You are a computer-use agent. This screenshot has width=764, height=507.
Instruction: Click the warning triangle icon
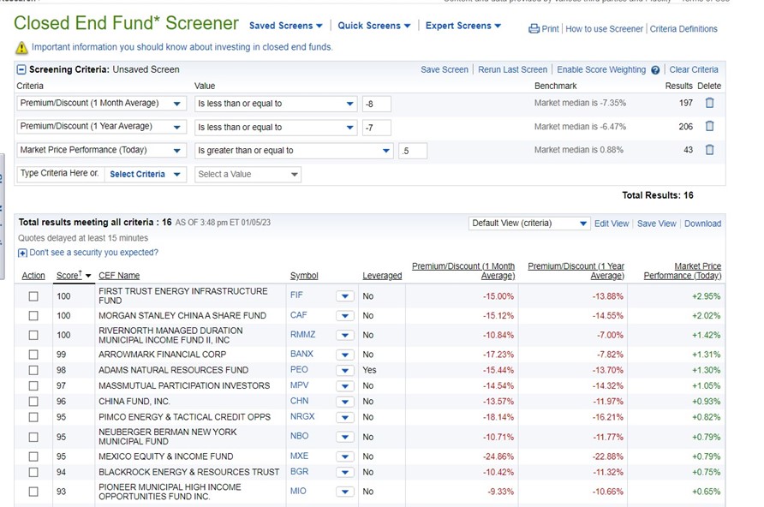point(21,47)
